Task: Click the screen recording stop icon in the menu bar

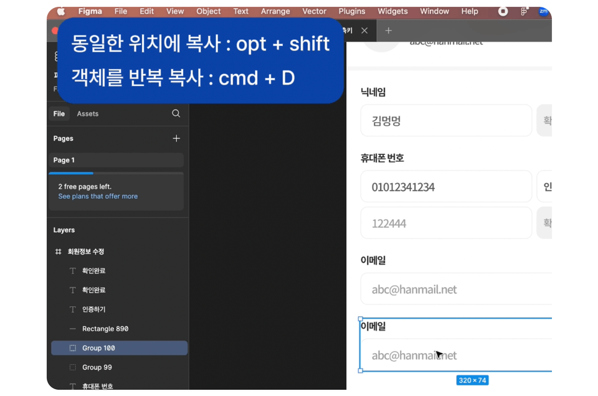Action: (503, 11)
